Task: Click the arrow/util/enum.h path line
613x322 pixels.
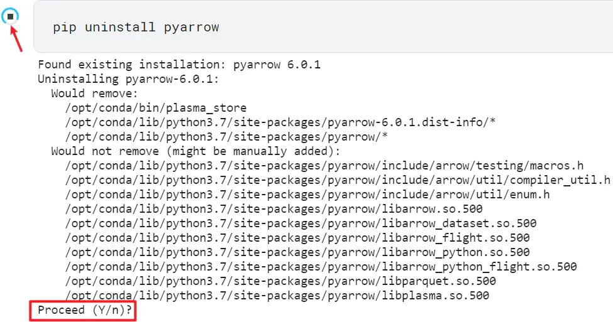Action: 307,195
